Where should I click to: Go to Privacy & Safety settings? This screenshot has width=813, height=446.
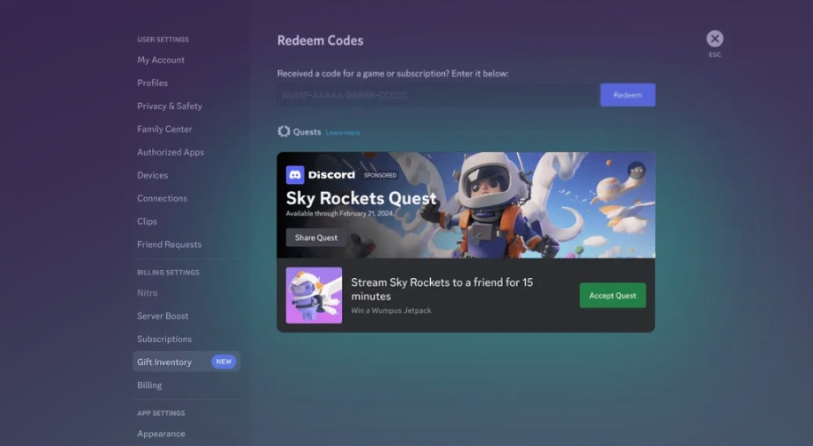(x=170, y=107)
